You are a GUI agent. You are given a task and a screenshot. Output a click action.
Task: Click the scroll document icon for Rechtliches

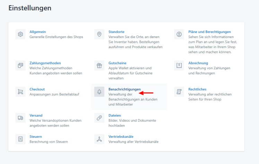179,91
